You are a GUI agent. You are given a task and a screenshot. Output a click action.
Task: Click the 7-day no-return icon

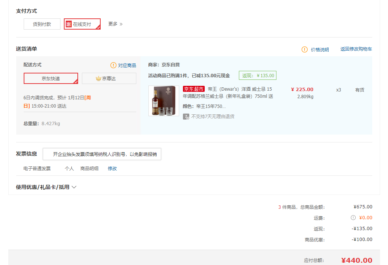click(x=186, y=117)
